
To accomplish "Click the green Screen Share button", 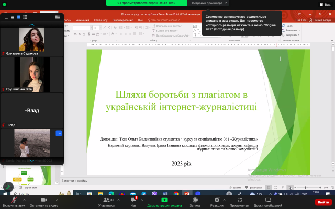I will [x=165, y=202].
